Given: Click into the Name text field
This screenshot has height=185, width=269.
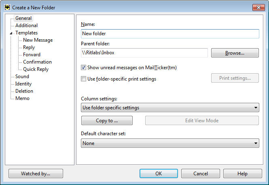Looking at the screenshot, I should click(x=170, y=34).
